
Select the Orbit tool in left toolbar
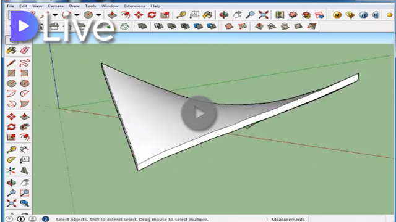click(11, 183)
